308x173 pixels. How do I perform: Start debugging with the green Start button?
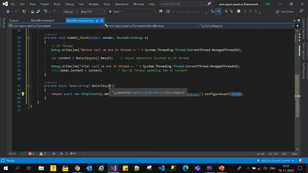click(x=114, y=12)
